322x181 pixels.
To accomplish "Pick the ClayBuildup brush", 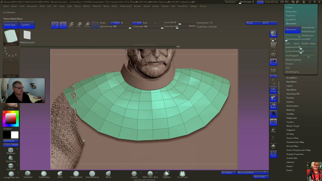I will [44, 174].
